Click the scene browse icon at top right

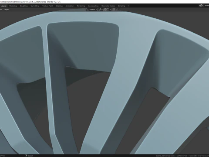coord(201,6)
